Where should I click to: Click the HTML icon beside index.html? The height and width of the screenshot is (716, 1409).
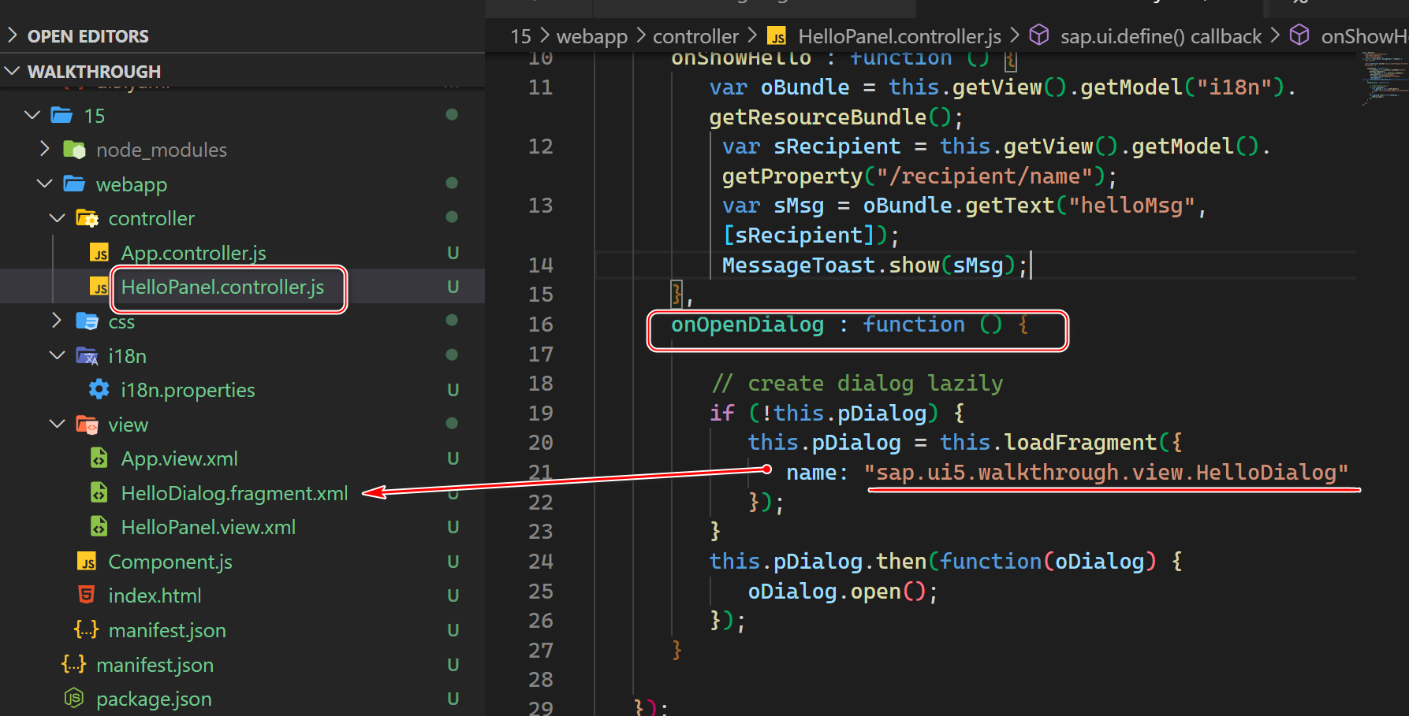click(86, 595)
